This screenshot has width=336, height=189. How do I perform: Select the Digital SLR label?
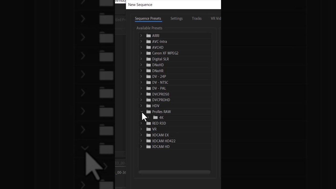click(x=160, y=59)
